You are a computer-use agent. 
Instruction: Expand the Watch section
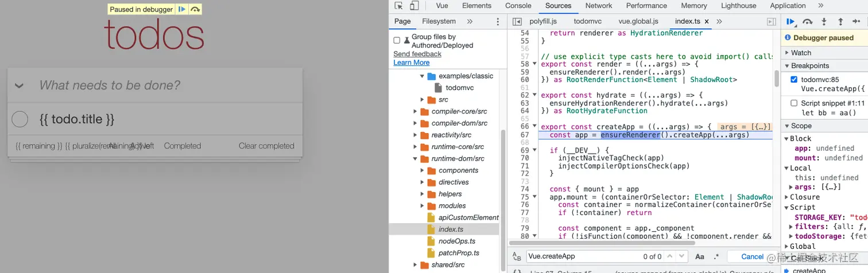point(787,53)
